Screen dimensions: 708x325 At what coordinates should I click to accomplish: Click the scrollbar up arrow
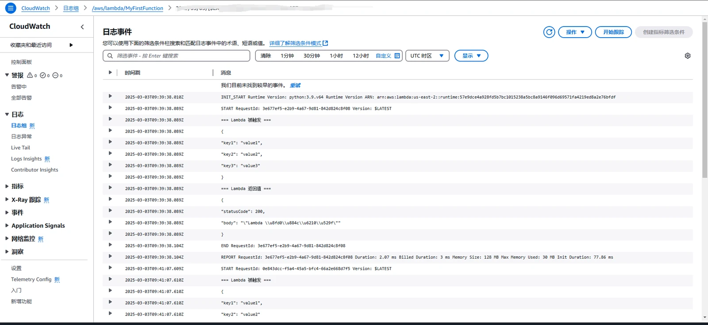(x=704, y=19)
